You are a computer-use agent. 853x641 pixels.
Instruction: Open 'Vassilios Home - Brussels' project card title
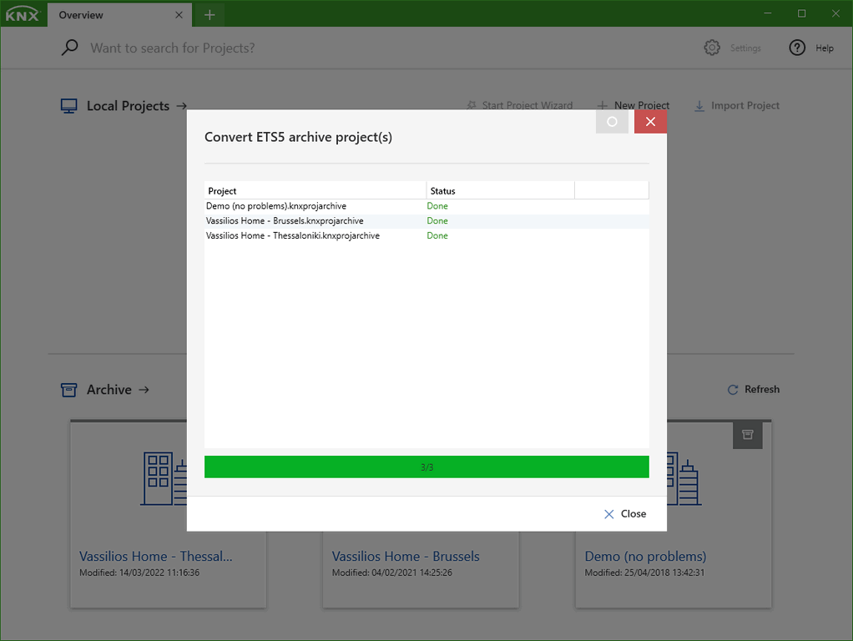(x=406, y=556)
